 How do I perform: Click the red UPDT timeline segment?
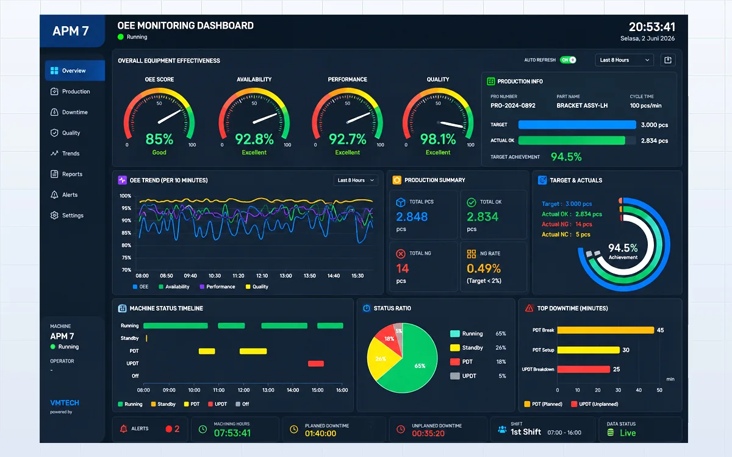coord(316,364)
